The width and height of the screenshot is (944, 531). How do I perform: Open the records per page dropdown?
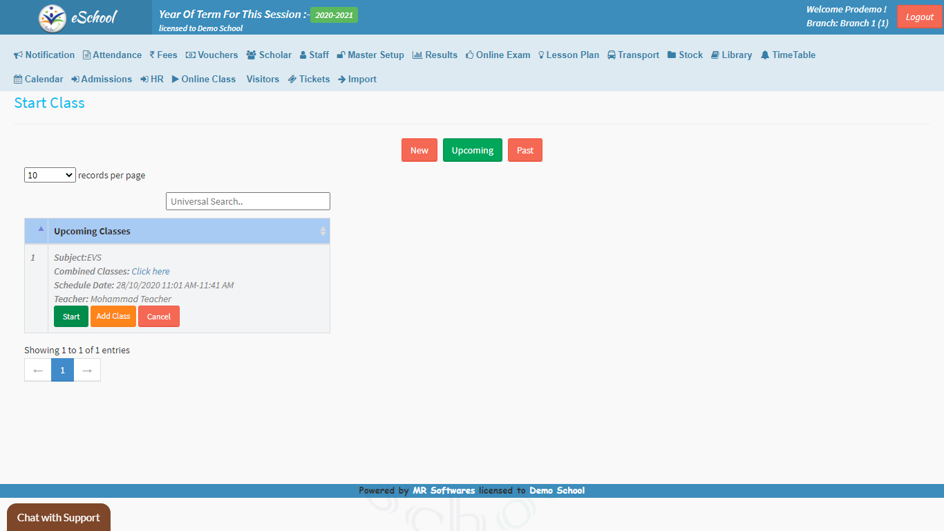(50, 176)
